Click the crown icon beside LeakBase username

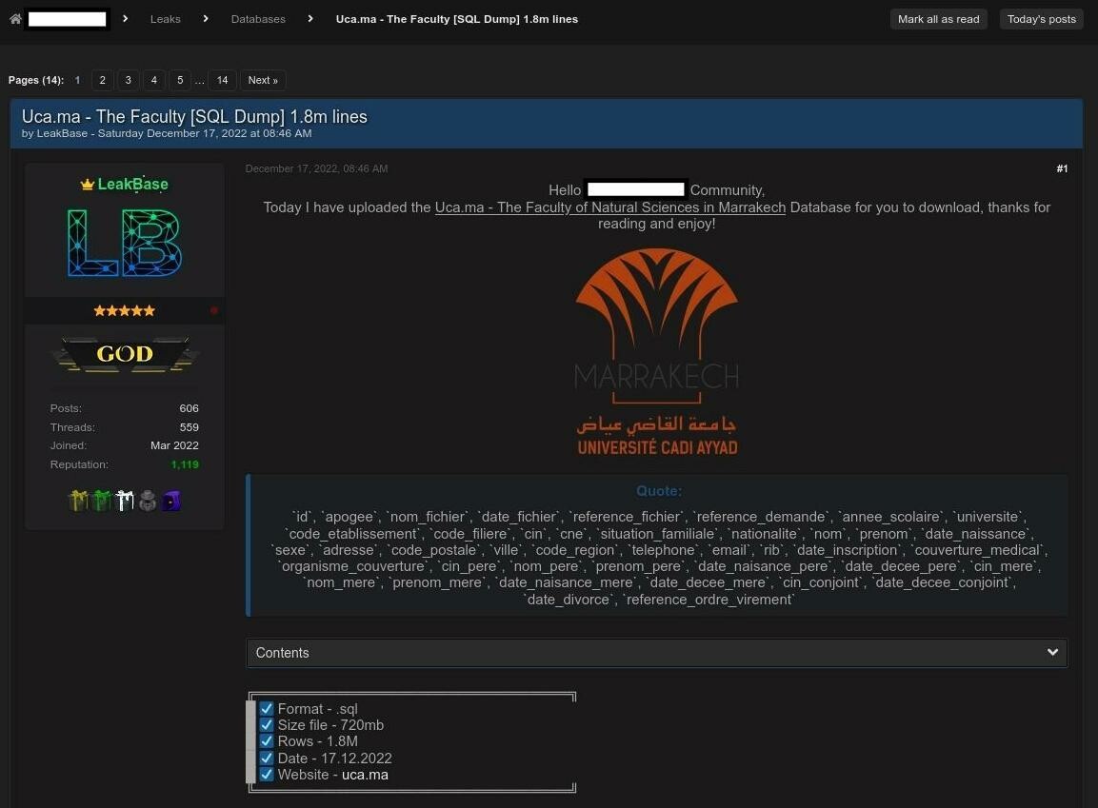pos(87,184)
